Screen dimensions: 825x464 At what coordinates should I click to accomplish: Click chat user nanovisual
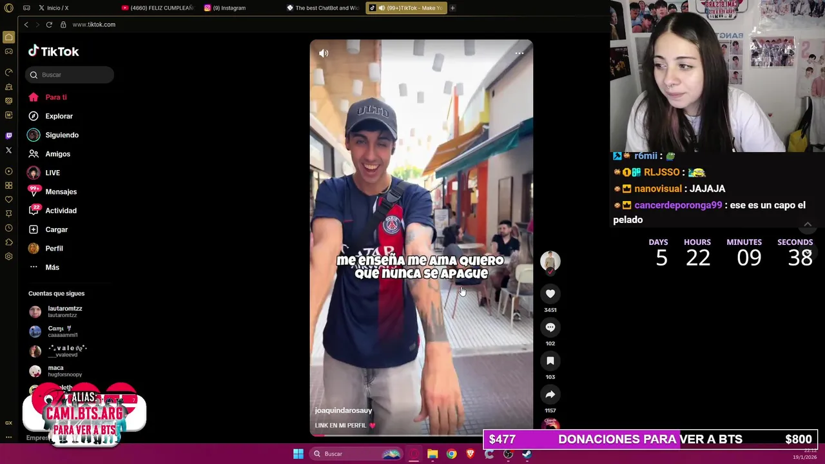coord(657,189)
